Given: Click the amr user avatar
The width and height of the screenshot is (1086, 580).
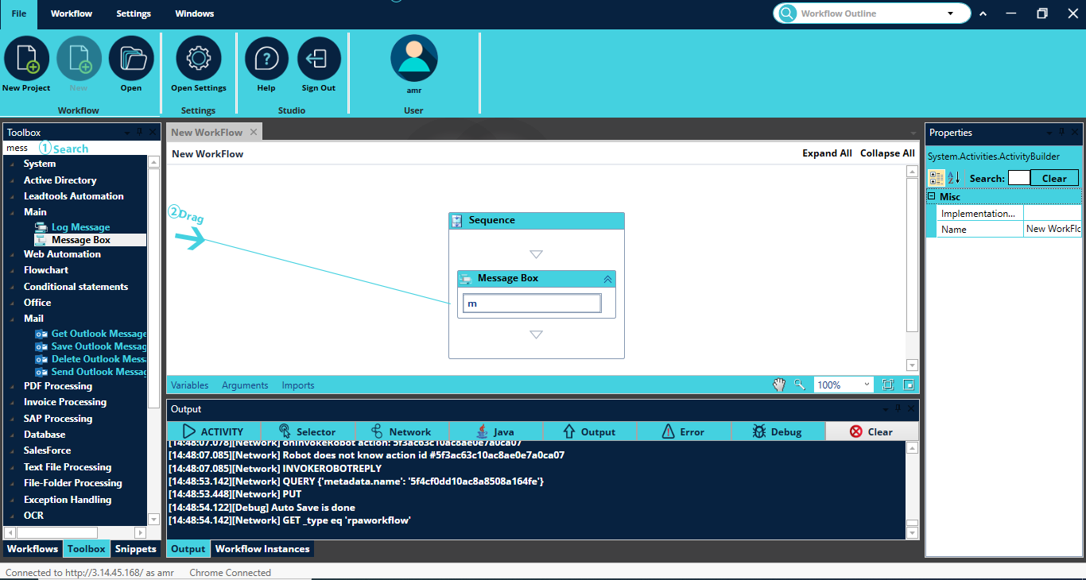Looking at the screenshot, I should pos(413,59).
